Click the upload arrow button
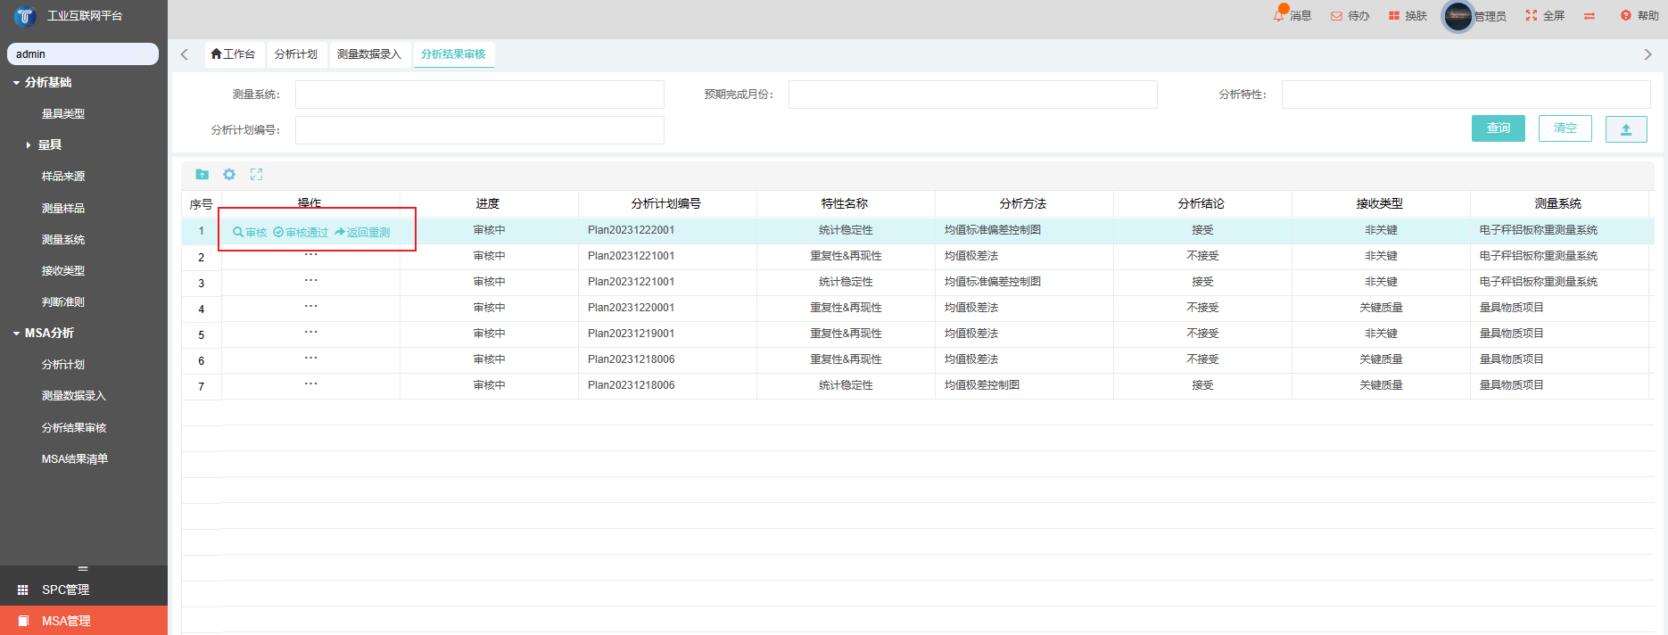The height and width of the screenshot is (635, 1668). point(1626,129)
